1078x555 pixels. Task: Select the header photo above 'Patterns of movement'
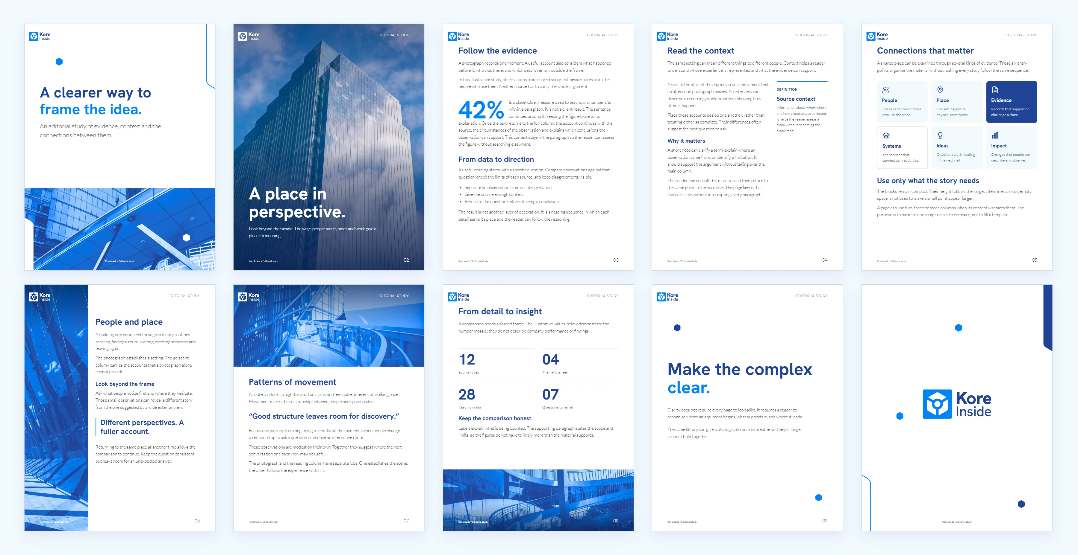[x=329, y=326]
